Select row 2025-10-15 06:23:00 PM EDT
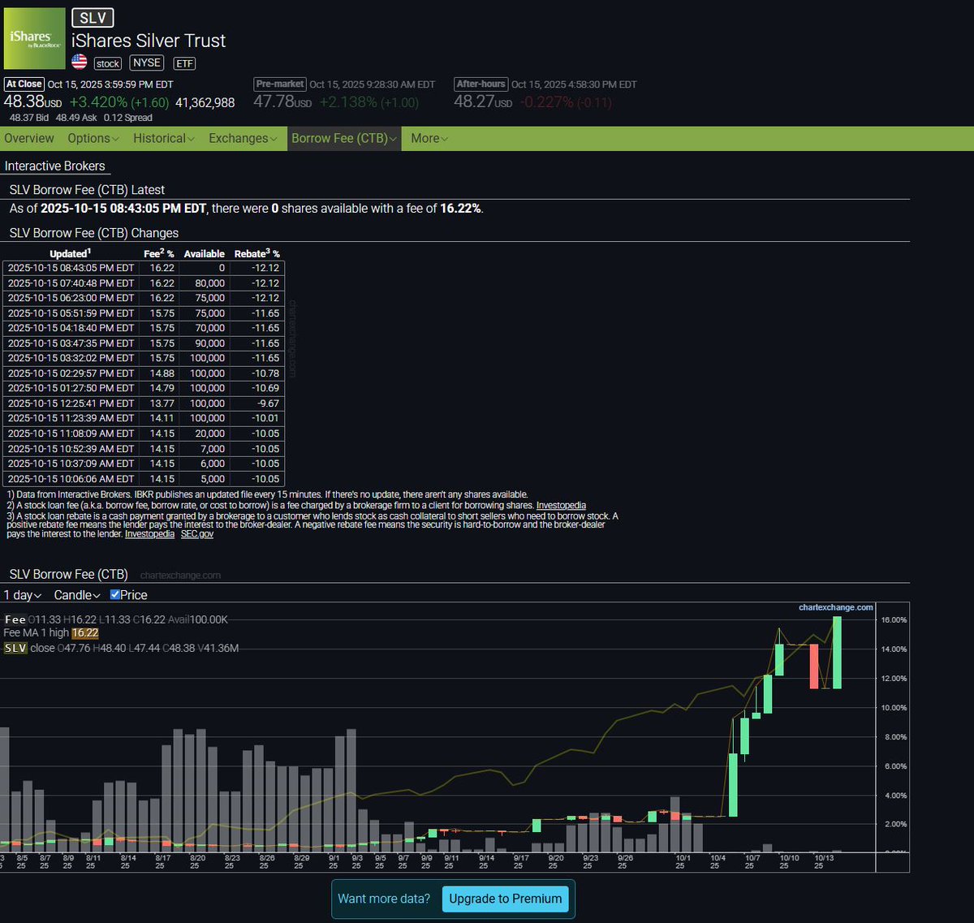The image size is (974, 923). [x=144, y=298]
